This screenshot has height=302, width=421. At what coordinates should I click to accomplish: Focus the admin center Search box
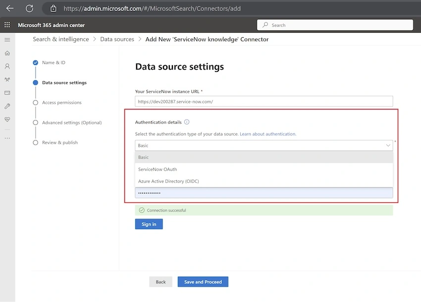click(x=335, y=25)
